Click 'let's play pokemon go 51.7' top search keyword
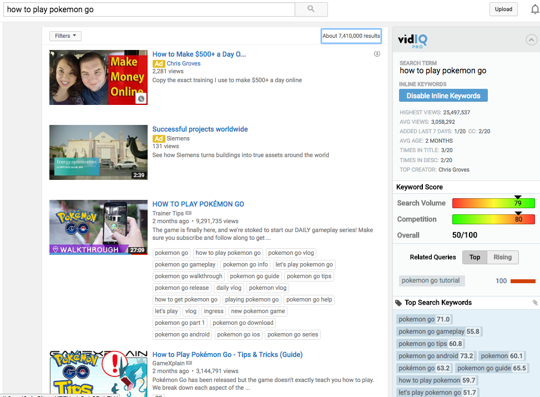Viewport: 540px width, 397px height. click(x=437, y=393)
